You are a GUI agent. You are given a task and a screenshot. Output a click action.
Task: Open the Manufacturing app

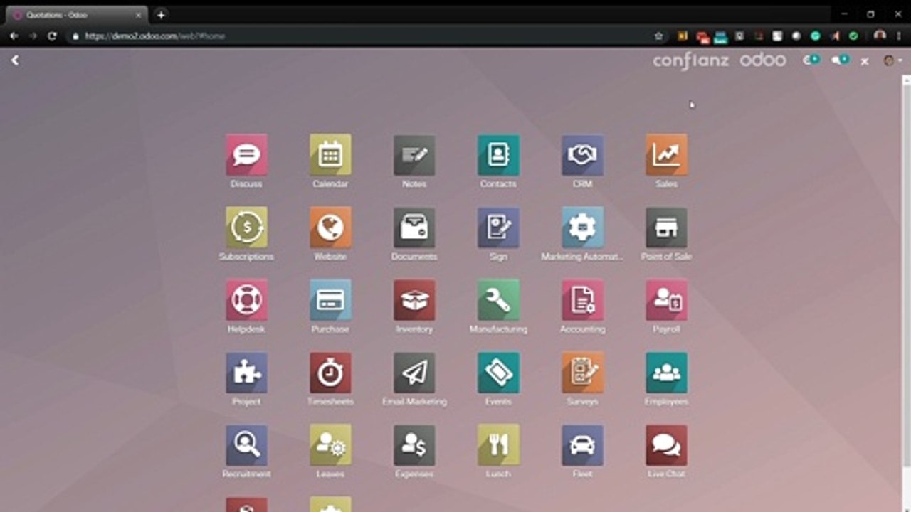498,300
